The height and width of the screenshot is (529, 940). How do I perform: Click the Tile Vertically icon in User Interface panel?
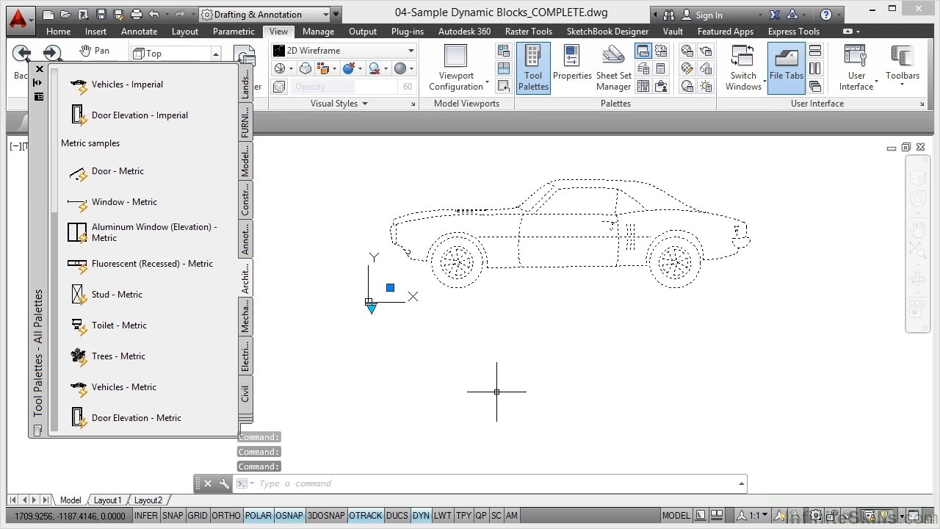pos(815,68)
